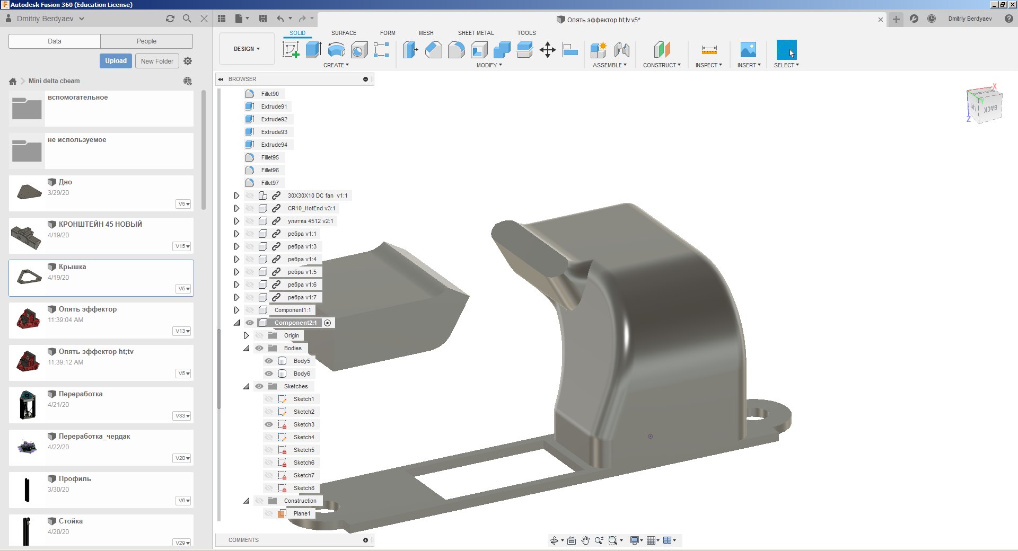Hide the Component2:1 component
This screenshot has width=1018, height=551.
click(250, 323)
